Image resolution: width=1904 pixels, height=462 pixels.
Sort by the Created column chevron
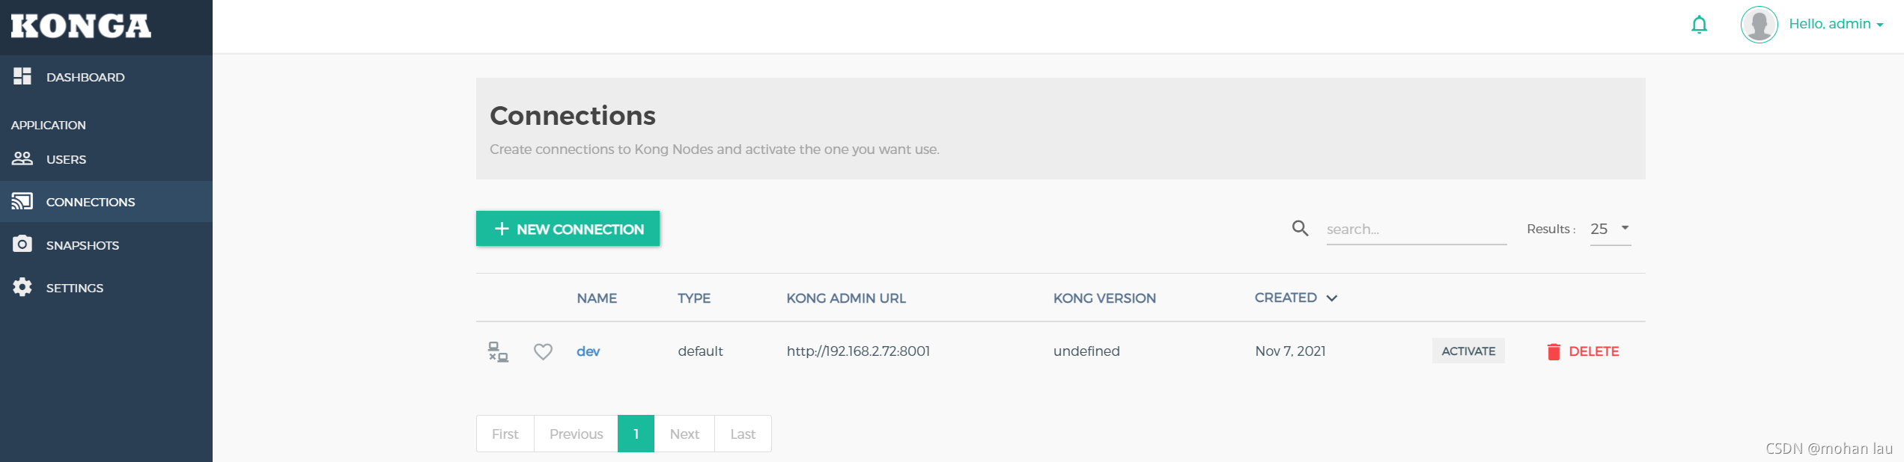pyautogui.click(x=1332, y=298)
